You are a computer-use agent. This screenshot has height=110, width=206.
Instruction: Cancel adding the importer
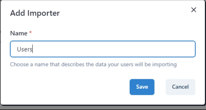pyautogui.click(x=180, y=87)
